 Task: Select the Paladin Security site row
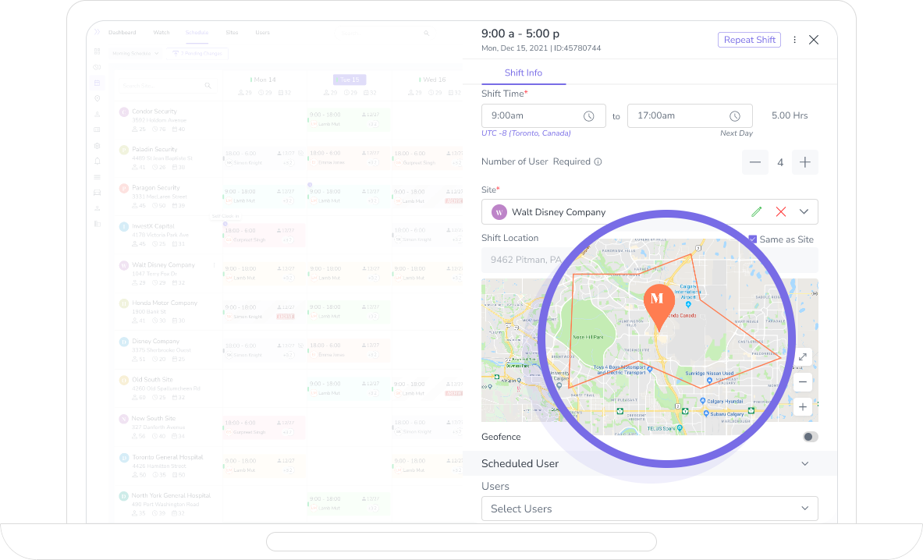point(169,158)
